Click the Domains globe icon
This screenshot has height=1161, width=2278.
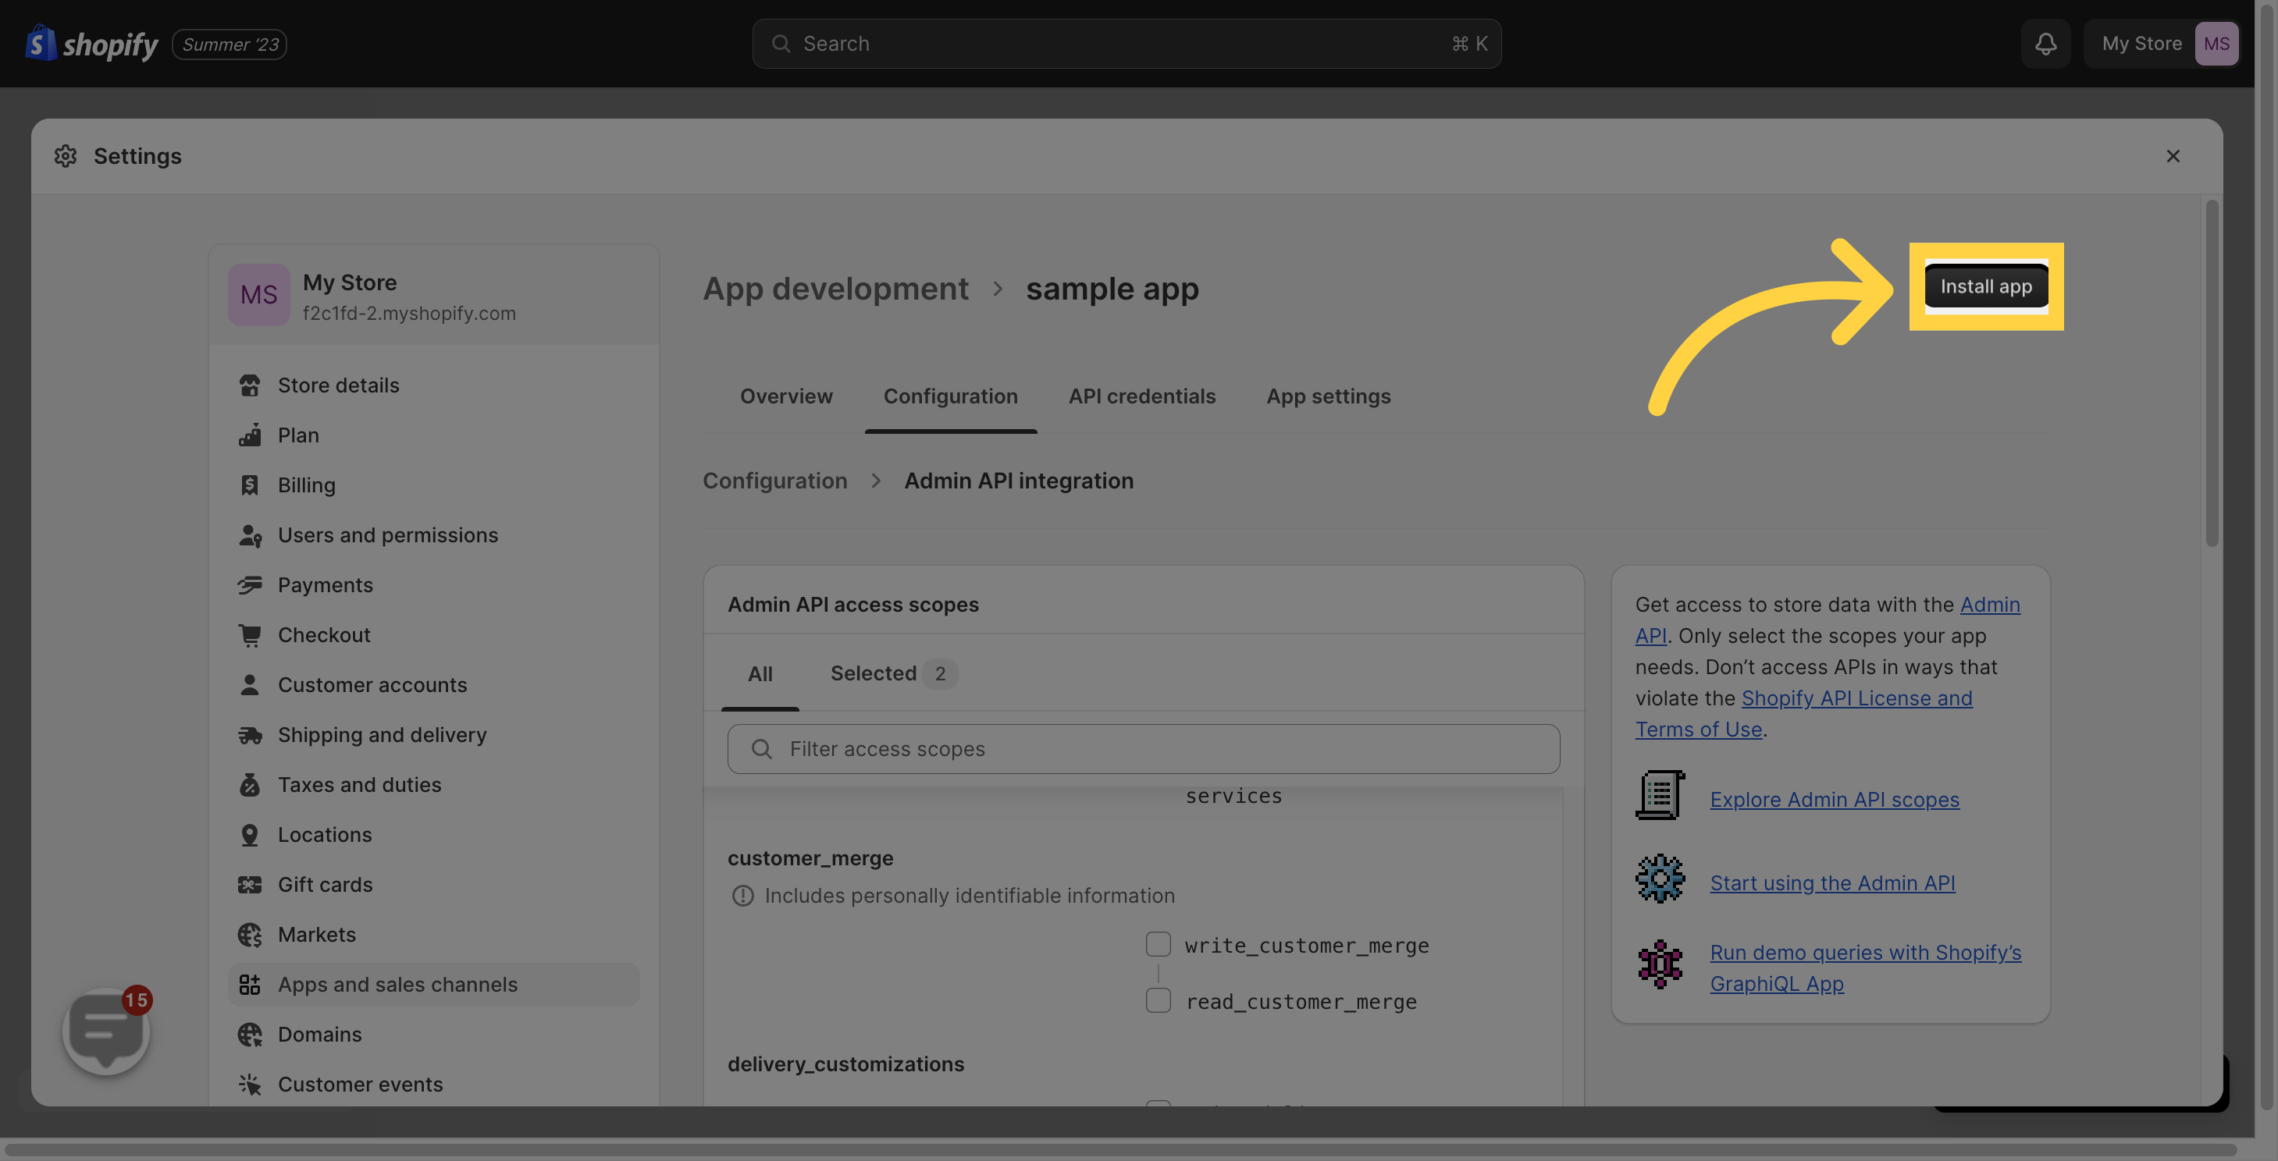pos(249,1035)
